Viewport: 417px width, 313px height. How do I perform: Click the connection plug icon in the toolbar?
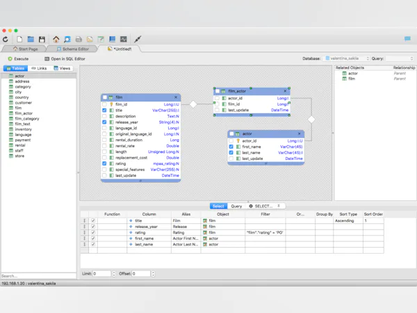tap(138, 40)
